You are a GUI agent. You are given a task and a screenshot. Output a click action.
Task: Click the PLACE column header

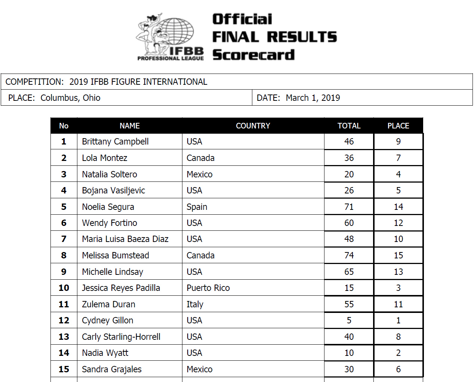pyautogui.click(x=398, y=126)
